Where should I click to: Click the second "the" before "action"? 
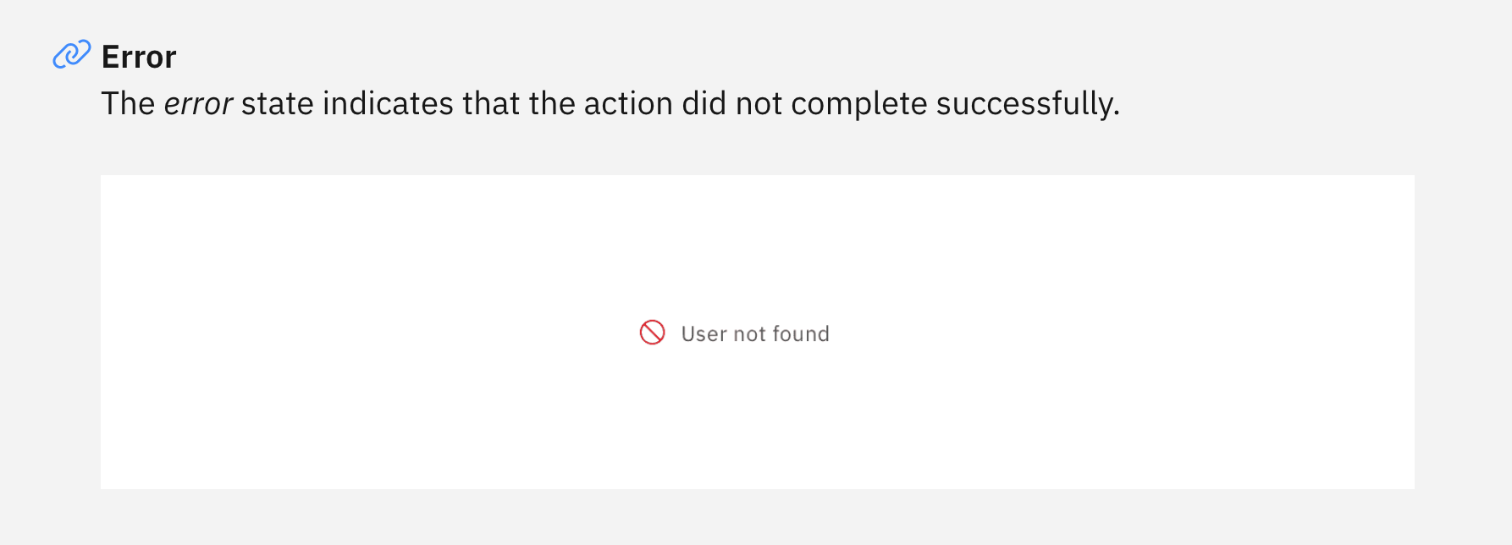click(552, 104)
